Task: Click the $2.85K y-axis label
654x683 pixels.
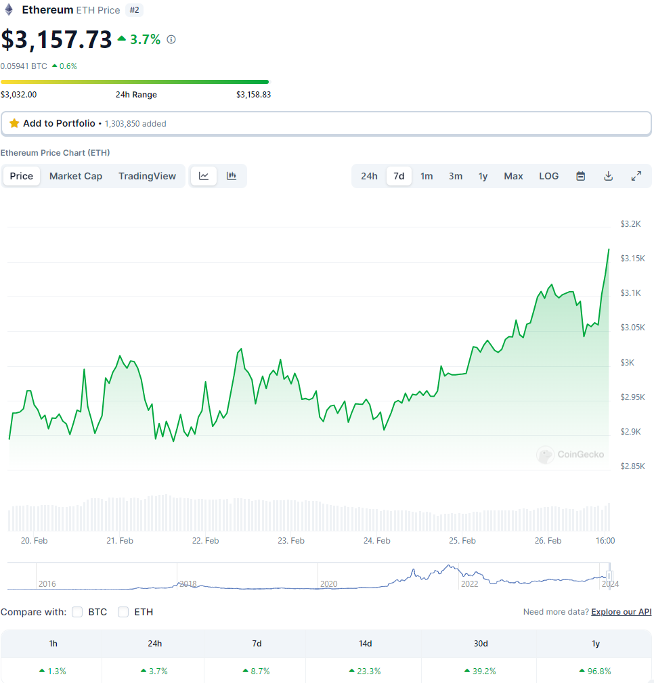Action: [632, 466]
